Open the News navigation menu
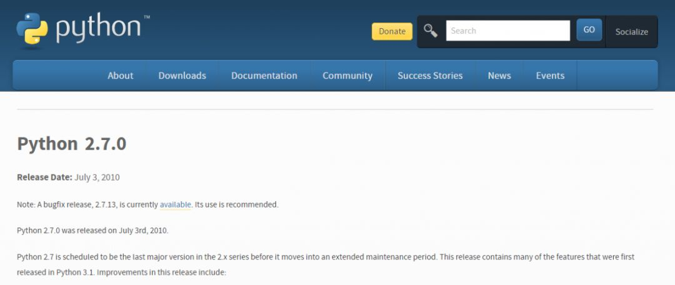 [499, 76]
